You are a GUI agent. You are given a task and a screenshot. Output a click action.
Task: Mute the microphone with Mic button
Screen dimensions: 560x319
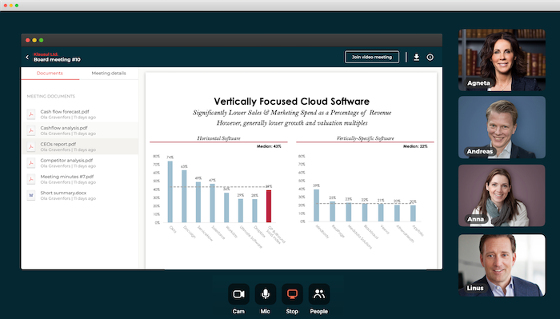[x=266, y=294]
